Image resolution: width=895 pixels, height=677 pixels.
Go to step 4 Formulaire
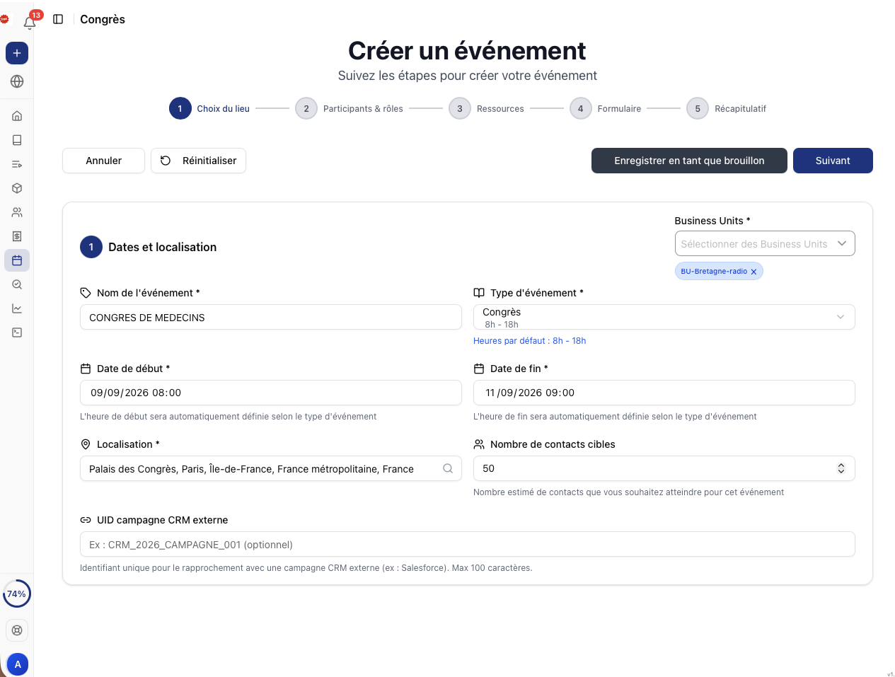coord(606,108)
